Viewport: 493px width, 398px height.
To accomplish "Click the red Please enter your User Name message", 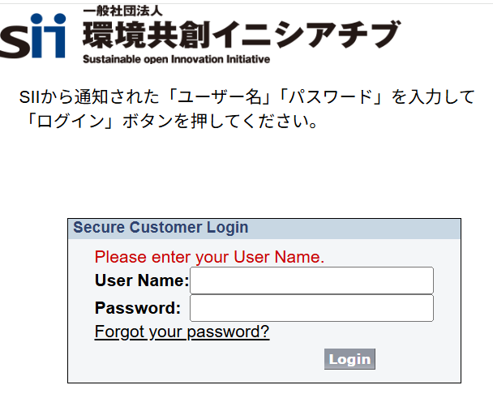I will click(x=209, y=258).
